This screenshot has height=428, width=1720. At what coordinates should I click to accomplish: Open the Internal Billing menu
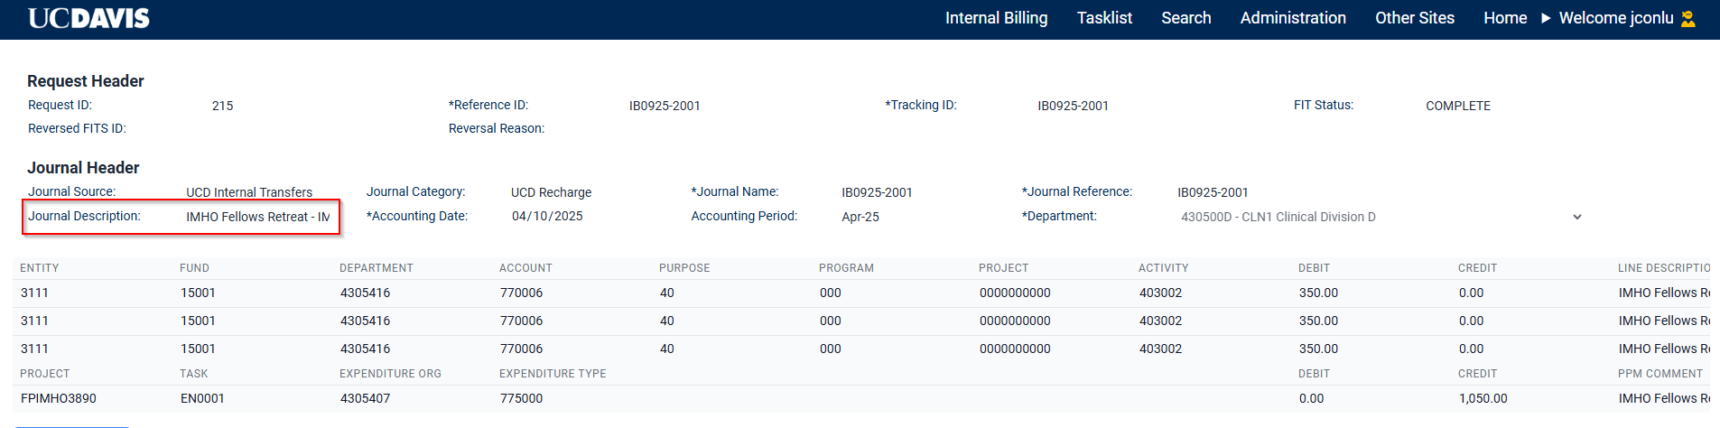pyautogui.click(x=996, y=18)
